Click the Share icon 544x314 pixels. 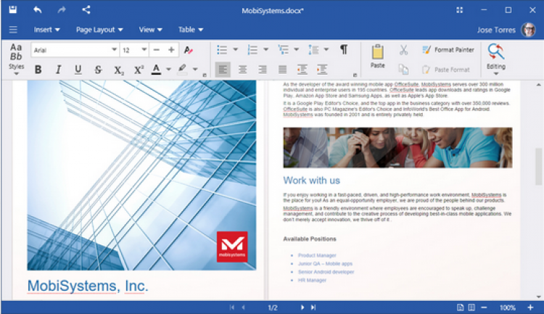coord(86,9)
